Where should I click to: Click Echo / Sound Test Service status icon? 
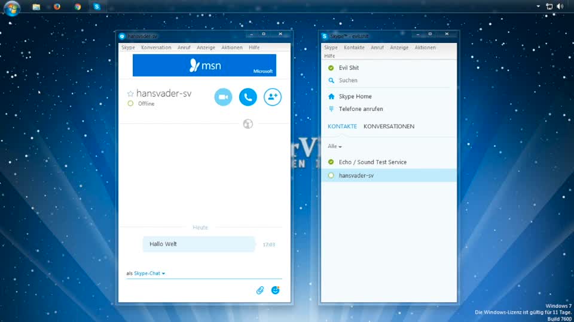pos(331,162)
